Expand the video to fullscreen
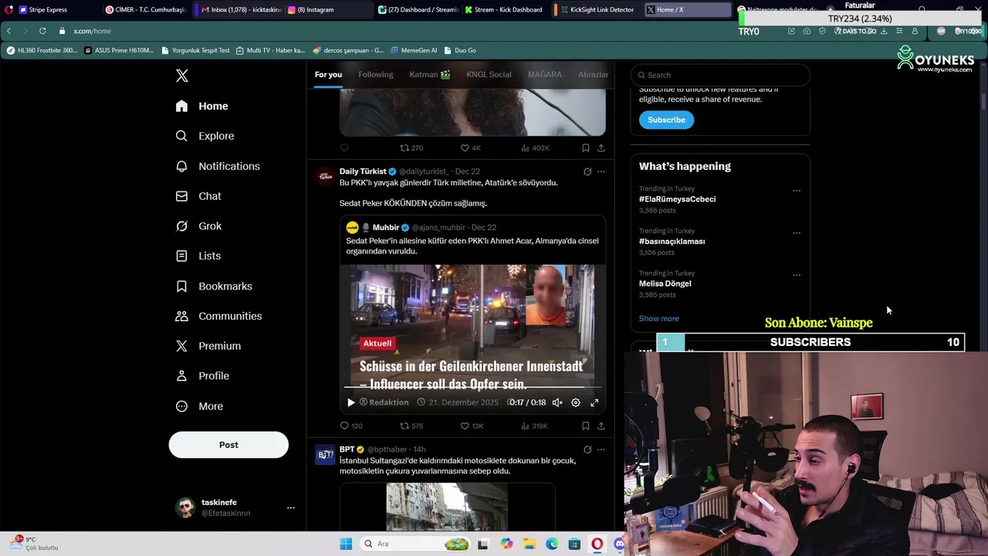Viewport: 988px width, 556px height. click(x=594, y=402)
